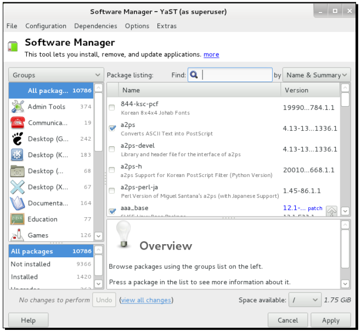Expand the Name & Summary search dropdown
Screen dimensions: 361x331
pyautogui.click(x=317, y=75)
